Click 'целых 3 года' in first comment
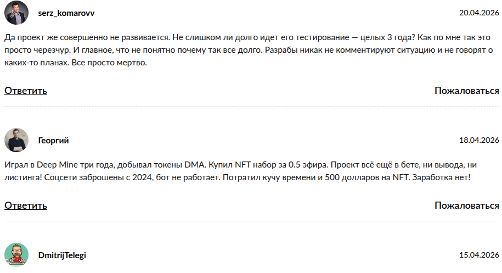 point(387,37)
